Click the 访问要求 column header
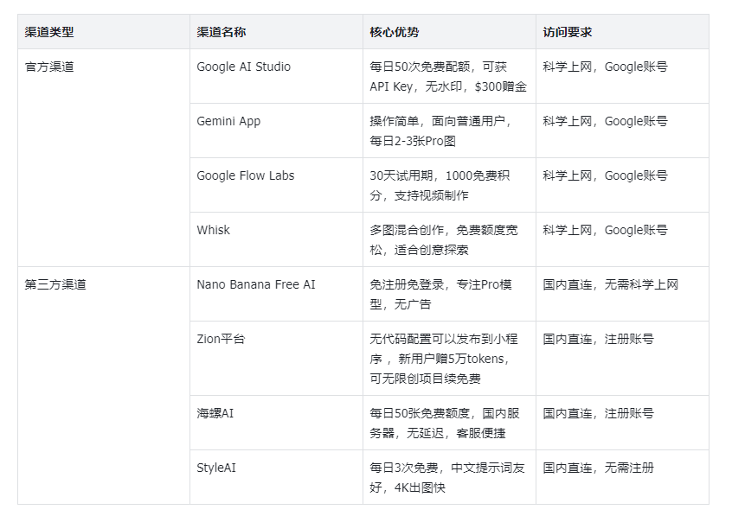 [622, 32]
